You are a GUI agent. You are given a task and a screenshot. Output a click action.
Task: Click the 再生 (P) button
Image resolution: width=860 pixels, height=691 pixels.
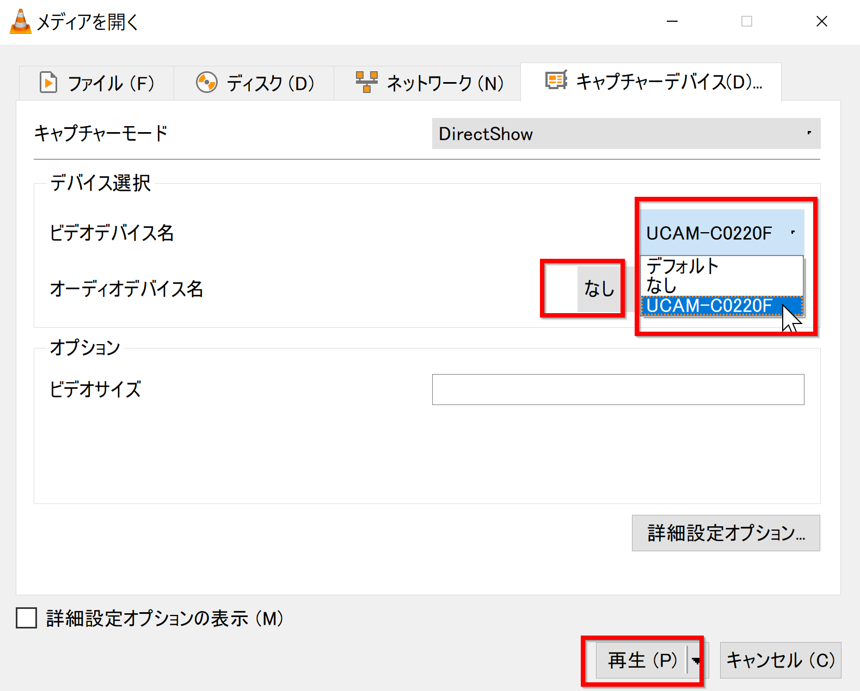642,660
